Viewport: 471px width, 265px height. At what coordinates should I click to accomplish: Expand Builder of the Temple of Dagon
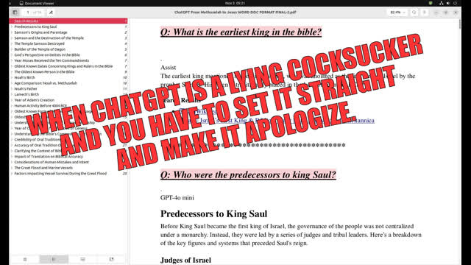(x=12, y=49)
